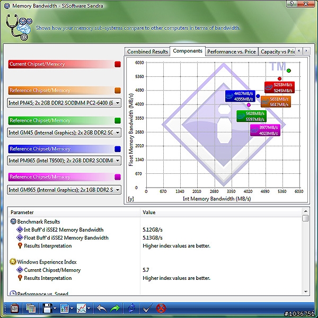The width and height of the screenshot is (318, 318).
Task: Click the green 5628MB/s data label
Action: 251,116
